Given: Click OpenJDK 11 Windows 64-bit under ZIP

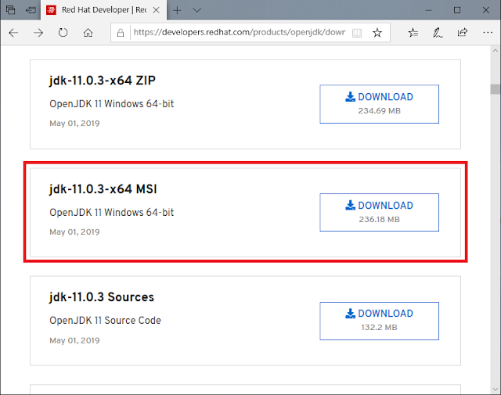Looking at the screenshot, I should 111,104.
